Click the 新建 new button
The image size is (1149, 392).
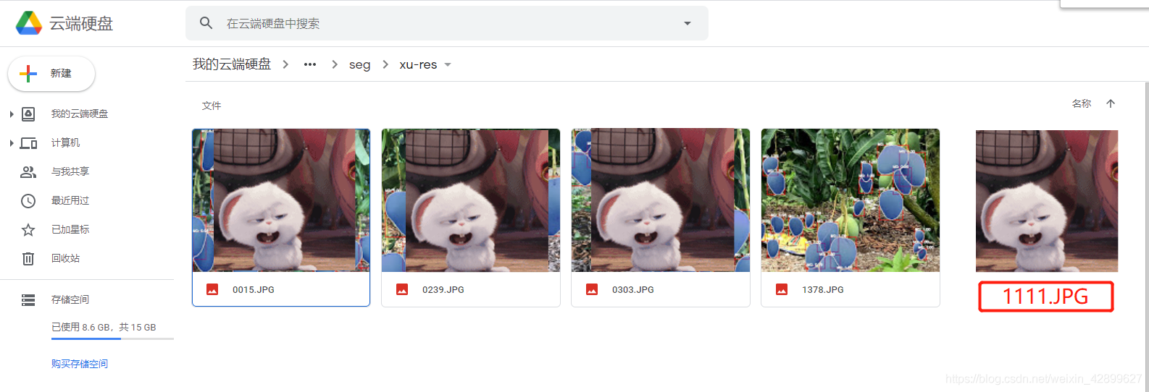click(51, 74)
